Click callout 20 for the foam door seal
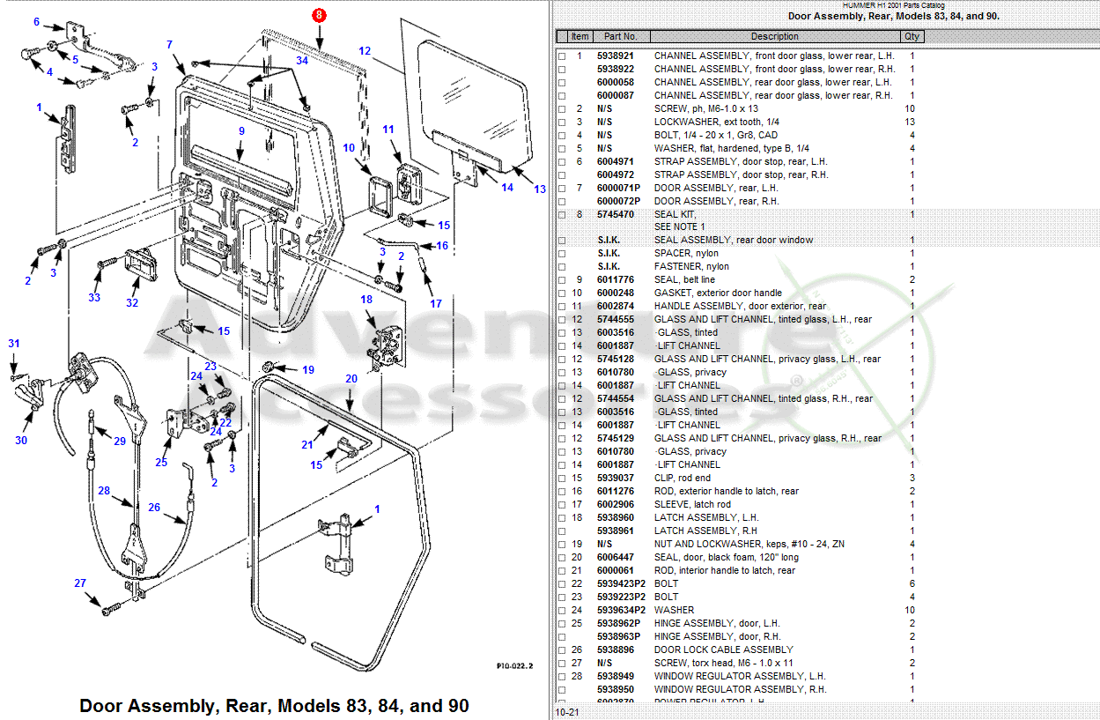This screenshot has height=720, width=1100. pos(351,379)
